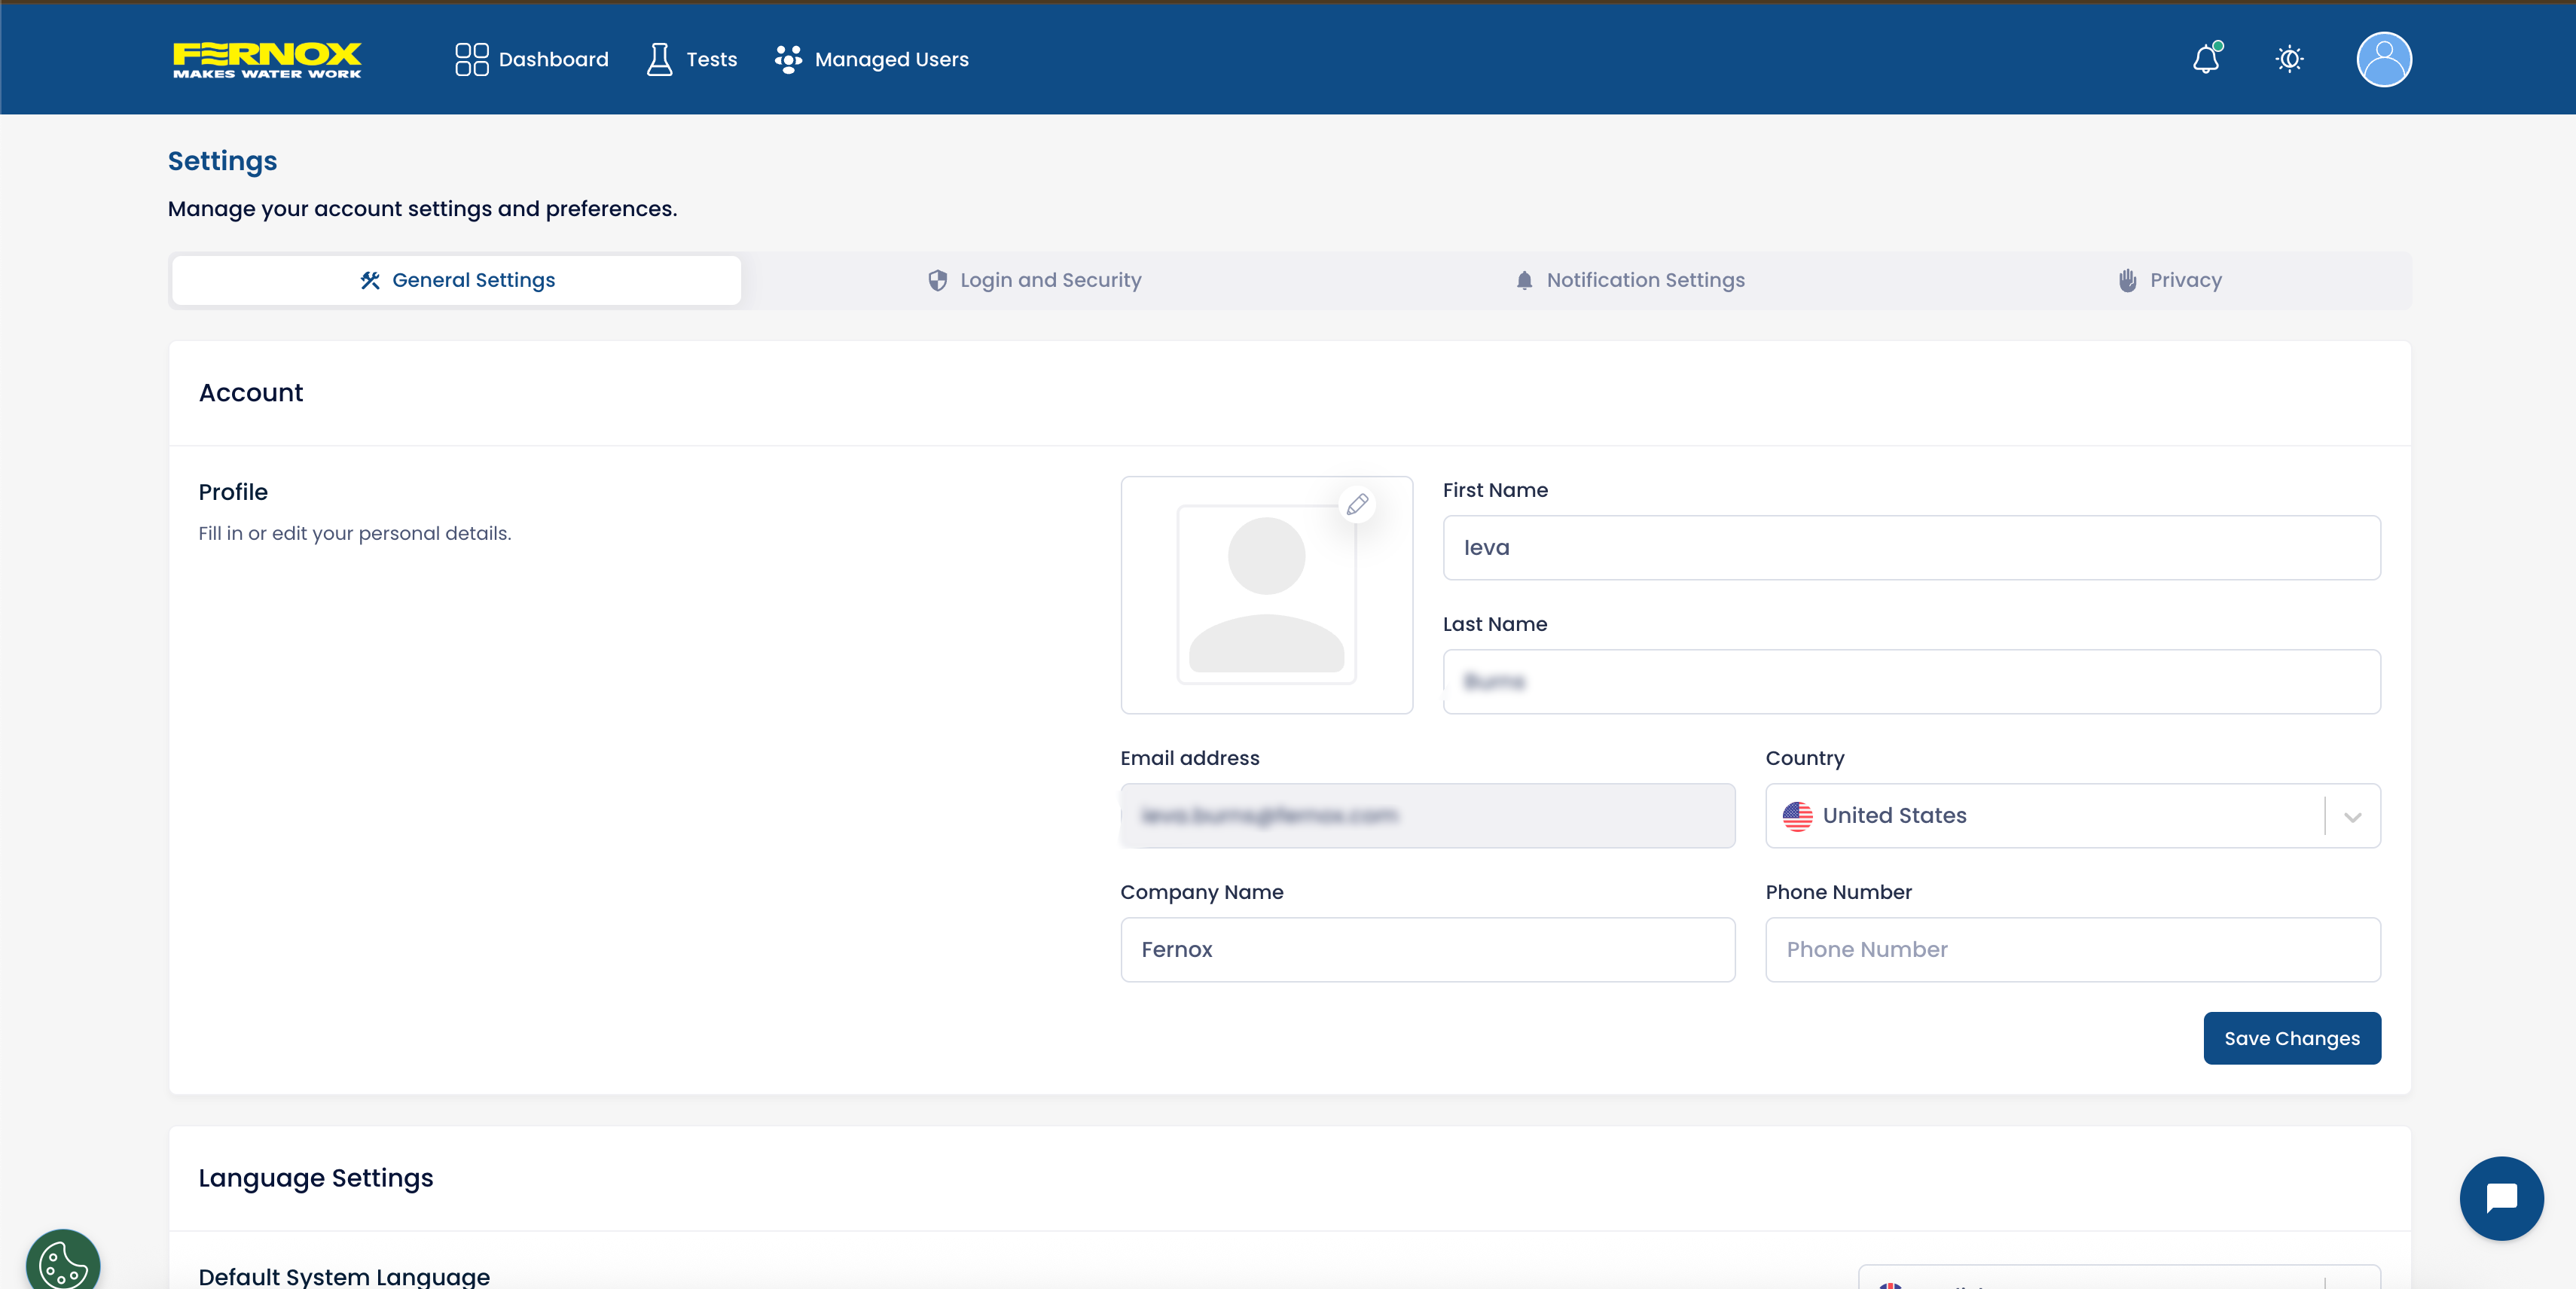The image size is (2576, 1289).
Task: Expand the Country dropdown chevron
Action: click(2353, 816)
